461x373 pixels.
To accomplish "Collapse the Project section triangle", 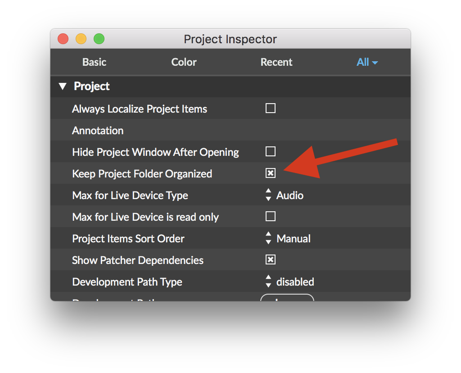I will pos(62,86).
